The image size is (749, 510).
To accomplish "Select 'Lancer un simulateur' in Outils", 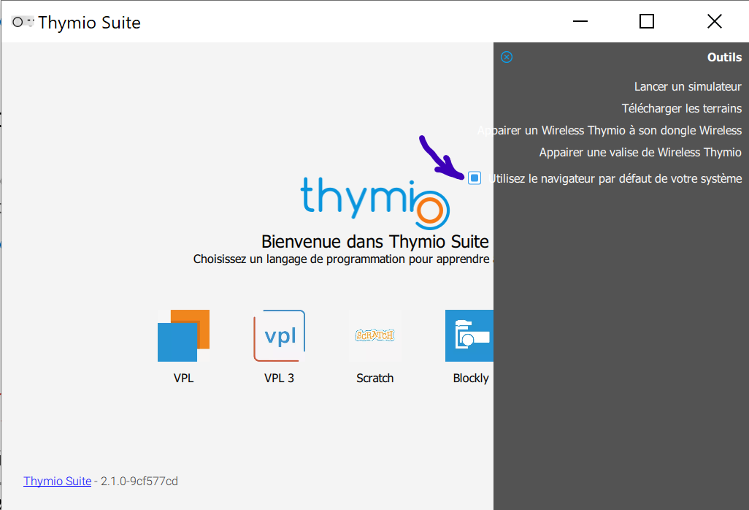I will [x=688, y=86].
